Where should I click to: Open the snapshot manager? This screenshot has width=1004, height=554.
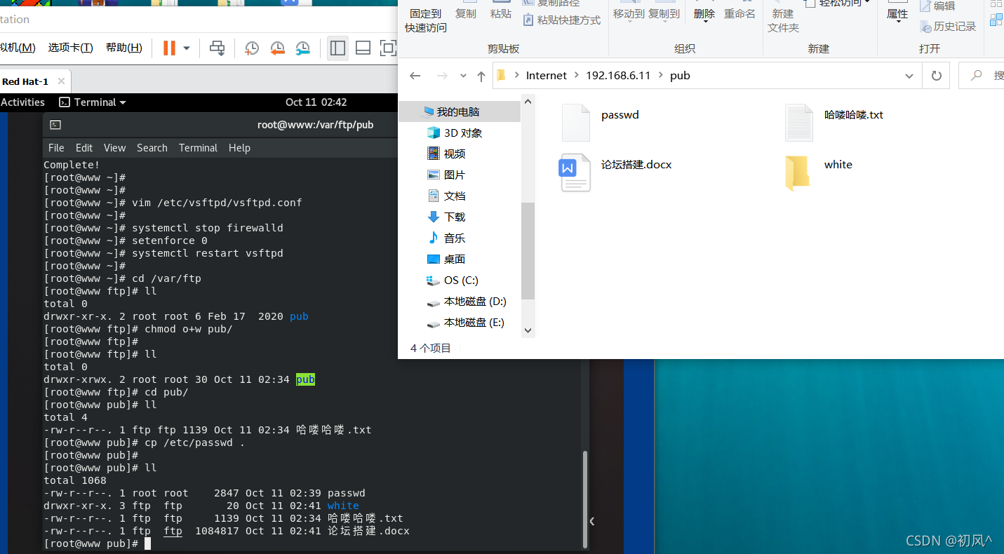[304, 48]
